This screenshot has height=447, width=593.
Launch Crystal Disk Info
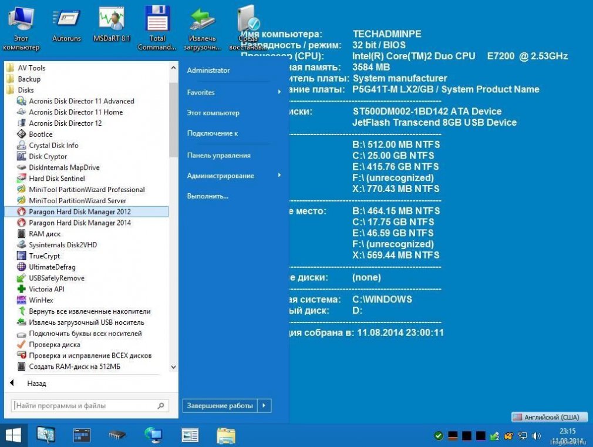coord(53,145)
